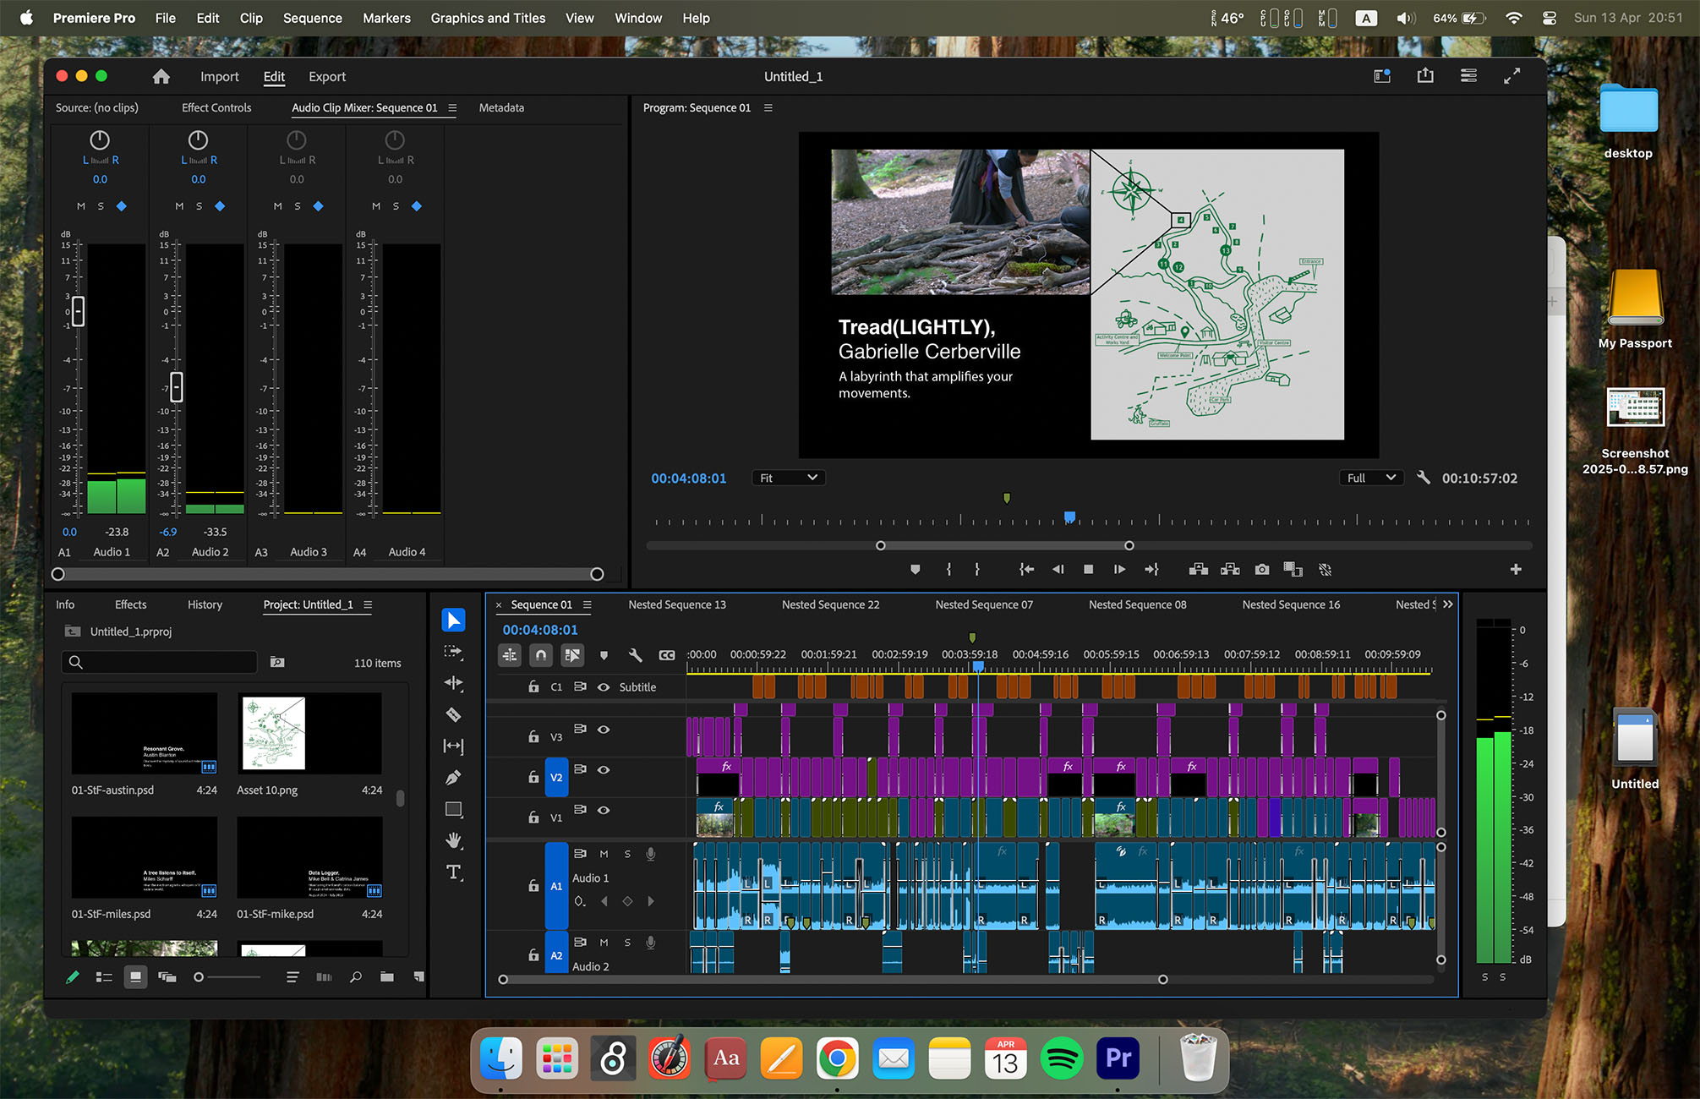Switch to the Metadata tab
Viewport: 1700px width, 1099px height.
tap(501, 108)
